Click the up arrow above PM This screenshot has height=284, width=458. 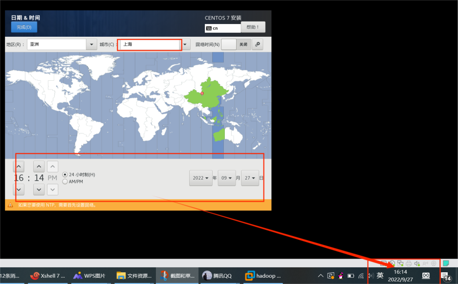53,166
